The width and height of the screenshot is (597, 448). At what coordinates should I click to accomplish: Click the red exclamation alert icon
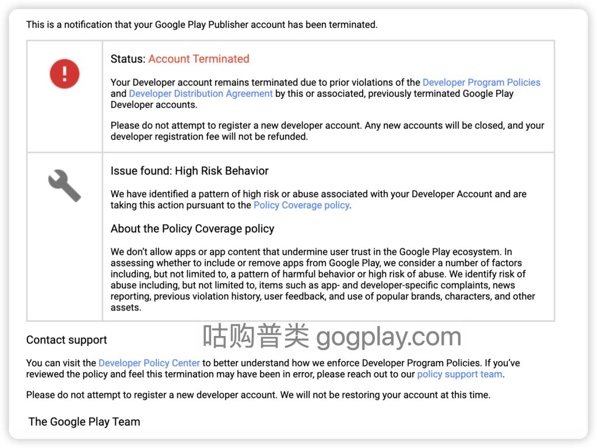point(64,73)
